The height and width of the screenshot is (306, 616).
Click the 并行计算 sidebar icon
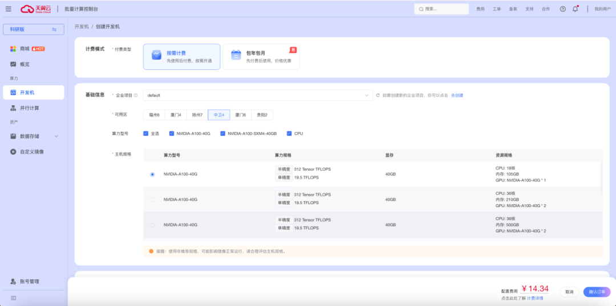(13, 108)
